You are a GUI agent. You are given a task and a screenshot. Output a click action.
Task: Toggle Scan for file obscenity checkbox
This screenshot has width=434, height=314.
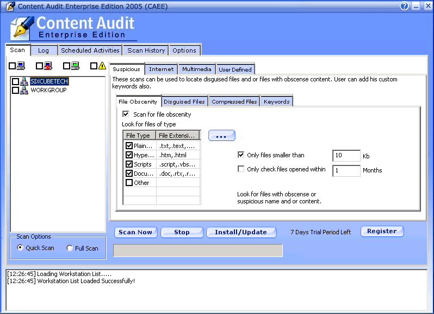pos(126,114)
